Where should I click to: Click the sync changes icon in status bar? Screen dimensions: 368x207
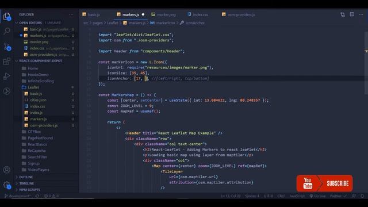37,195
